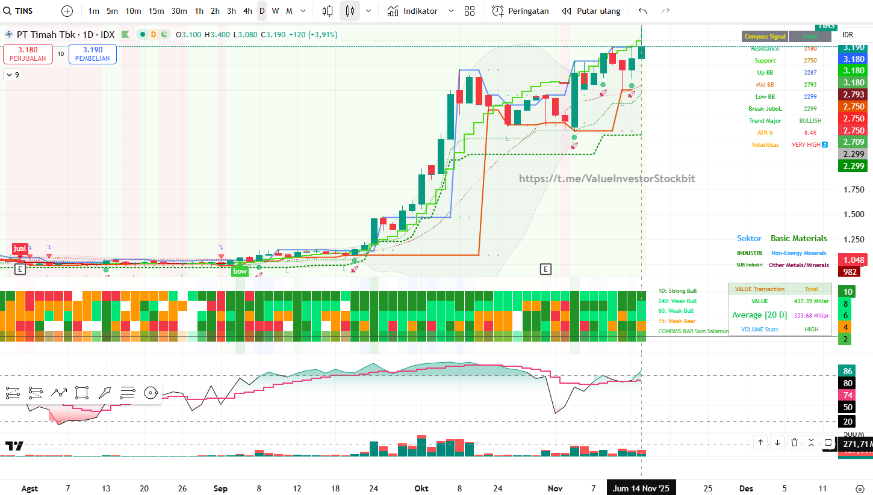Image resolution: width=873 pixels, height=495 pixels.
Task: Click the moon session icon in legend
Action: click(164, 35)
